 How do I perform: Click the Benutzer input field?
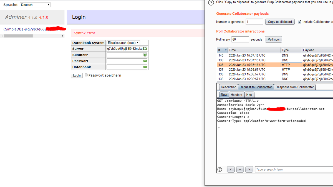tap(127, 55)
